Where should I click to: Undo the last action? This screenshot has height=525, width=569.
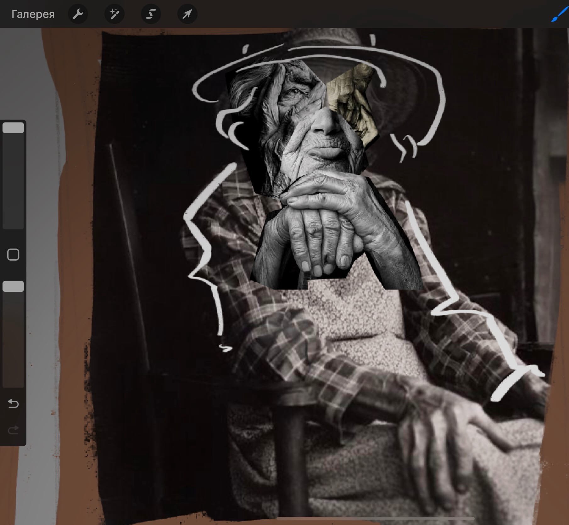13,403
